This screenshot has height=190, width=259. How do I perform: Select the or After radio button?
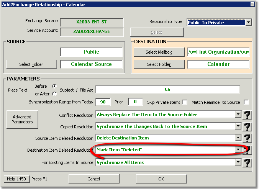click(x=54, y=94)
